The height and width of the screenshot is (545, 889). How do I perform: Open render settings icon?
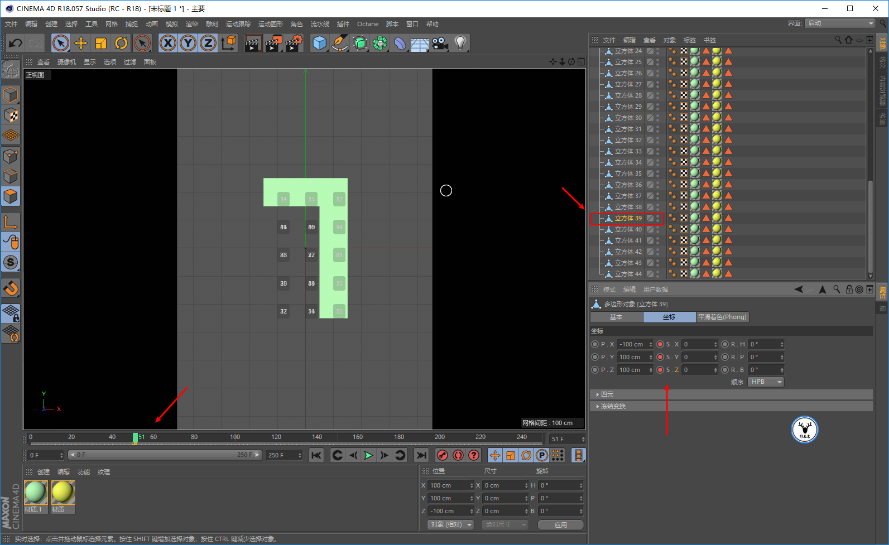coord(294,43)
